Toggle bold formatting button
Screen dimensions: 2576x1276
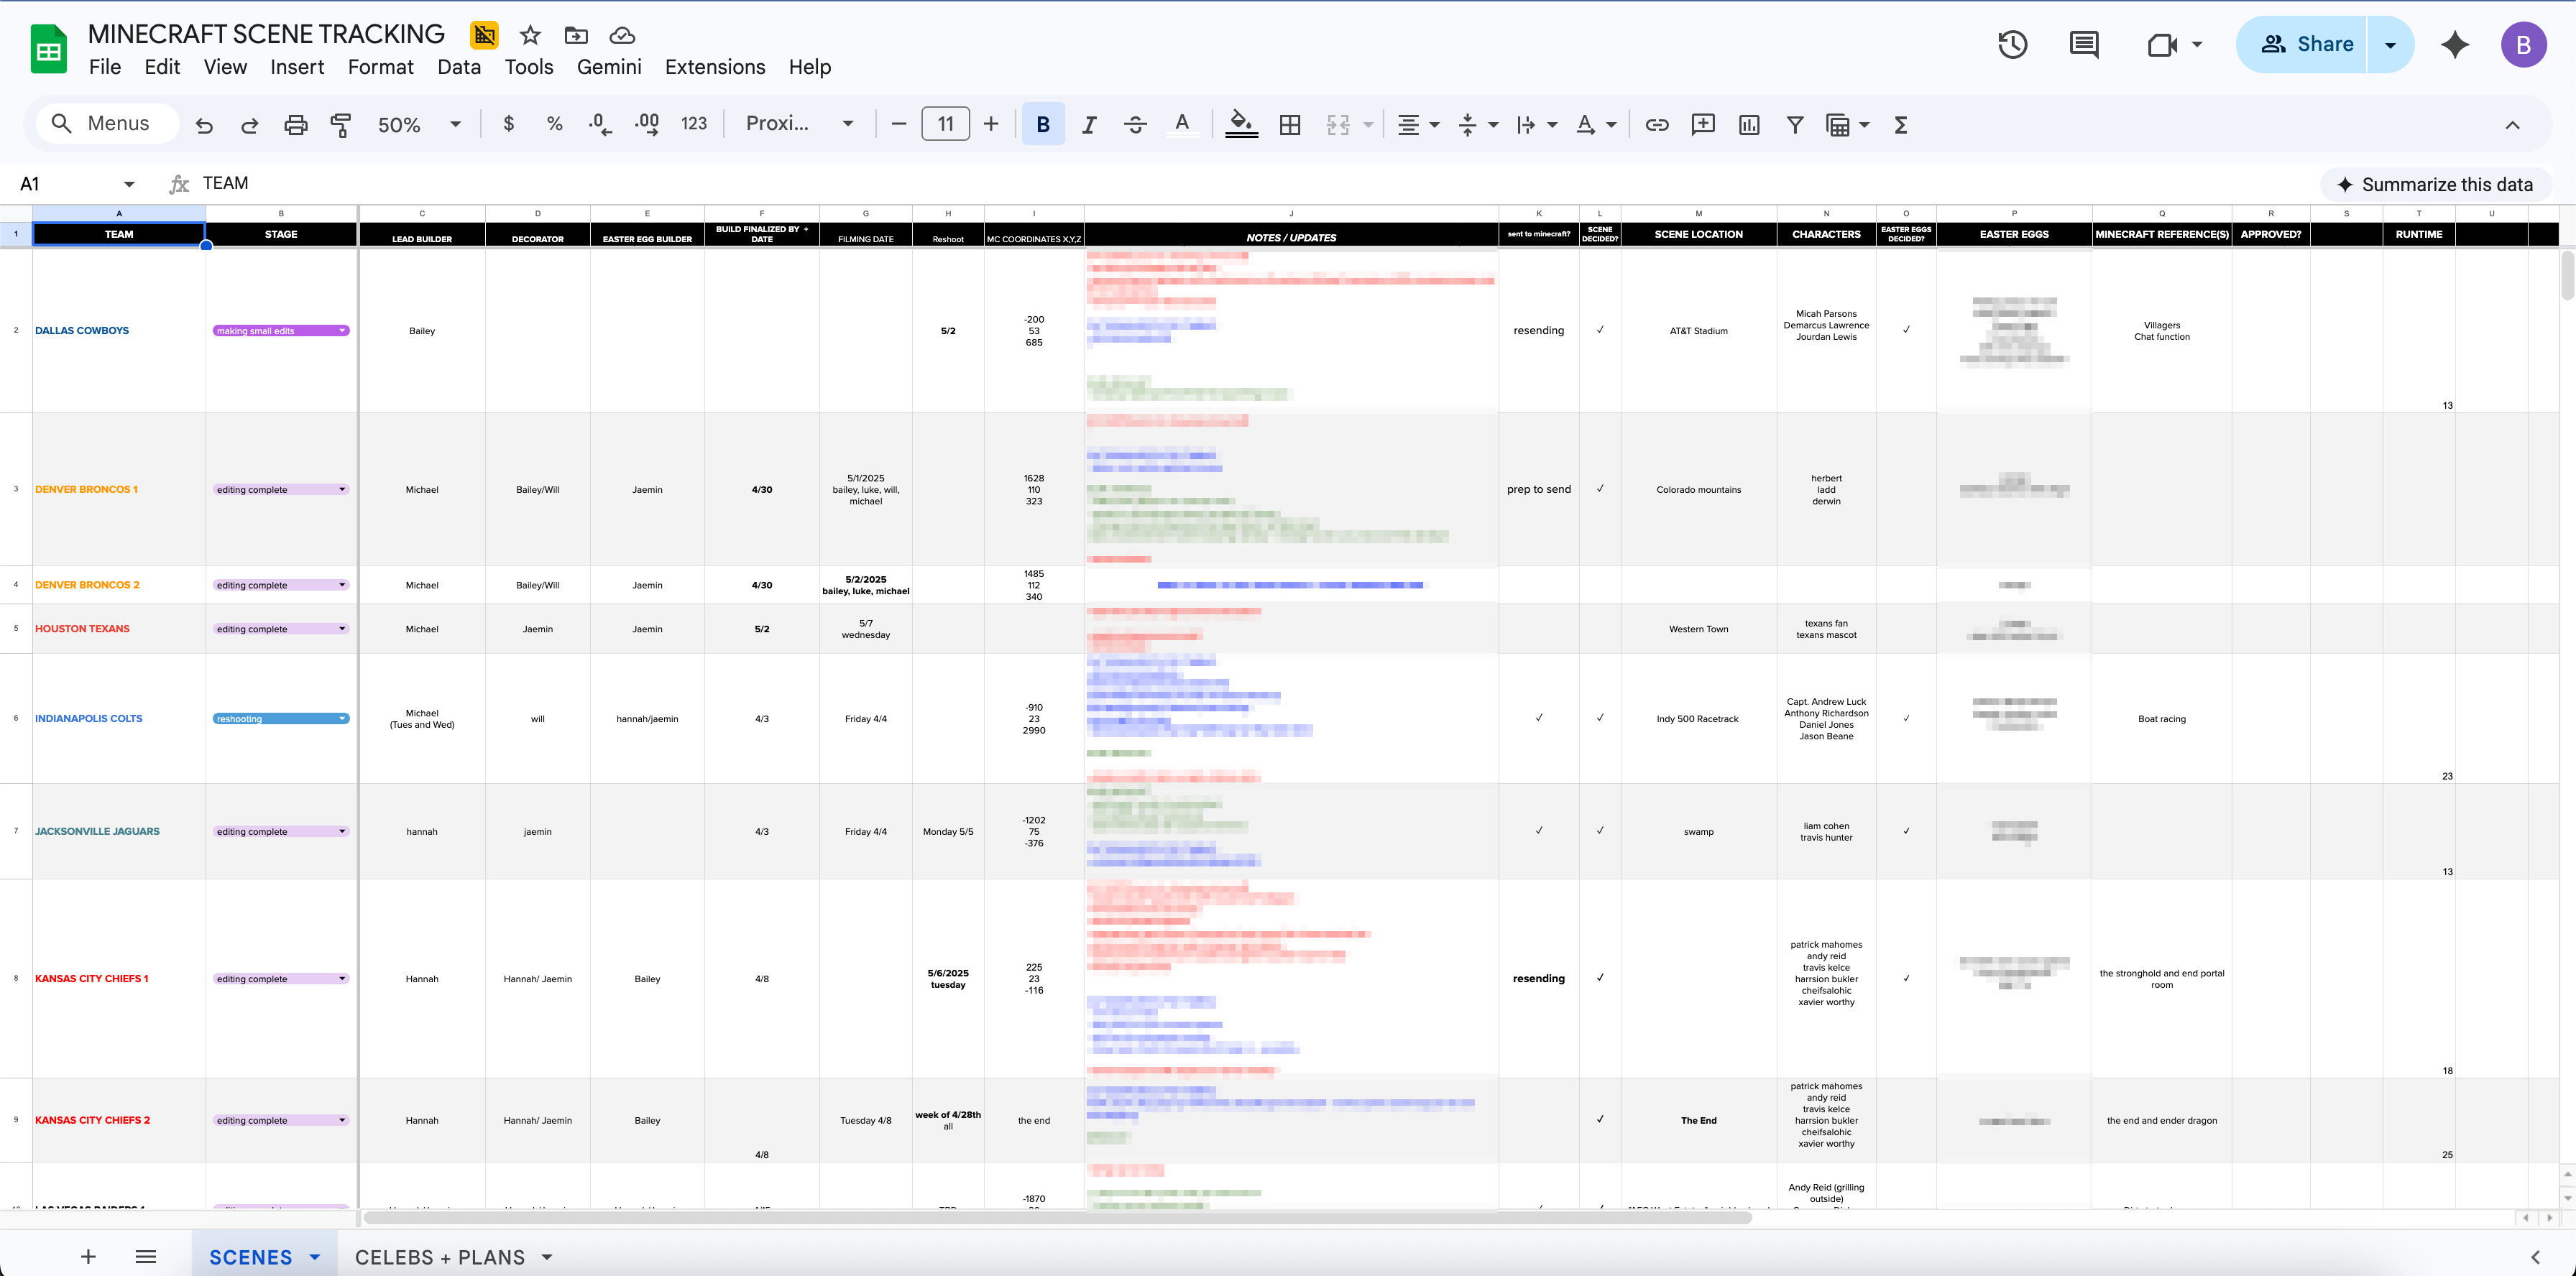[x=1043, y=124]
